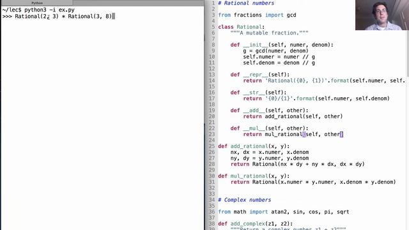Viewport: 409px width, 230px height.
Task: Click 'def add_complex(z1, z2):' line
Action: pos(256,224)
